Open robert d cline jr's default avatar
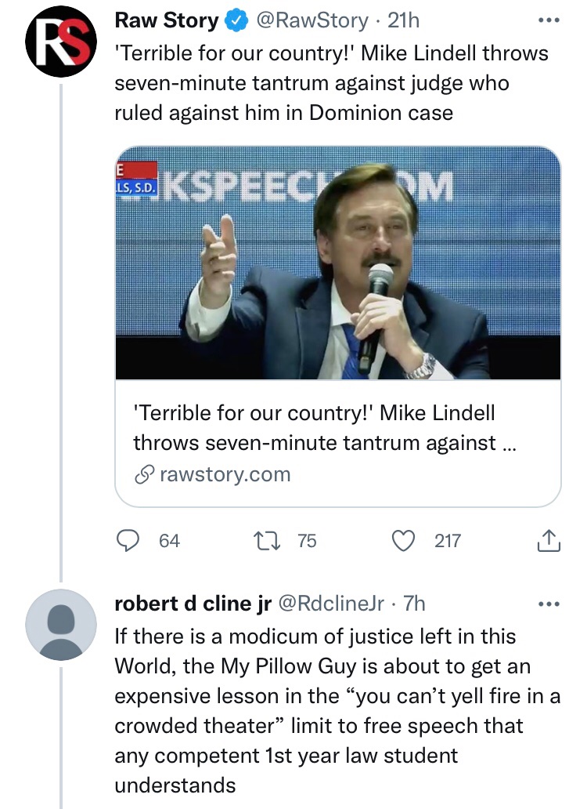Screen dimensions: 587x809 tap(61, 625)
